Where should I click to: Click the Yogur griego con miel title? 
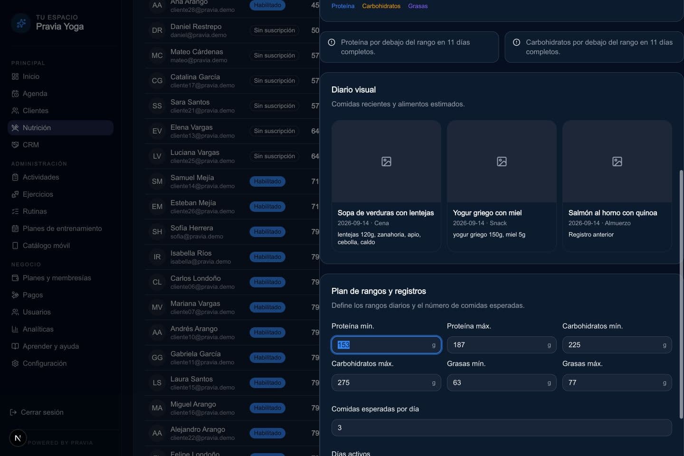pyautogui.click(x=487, y=213)
